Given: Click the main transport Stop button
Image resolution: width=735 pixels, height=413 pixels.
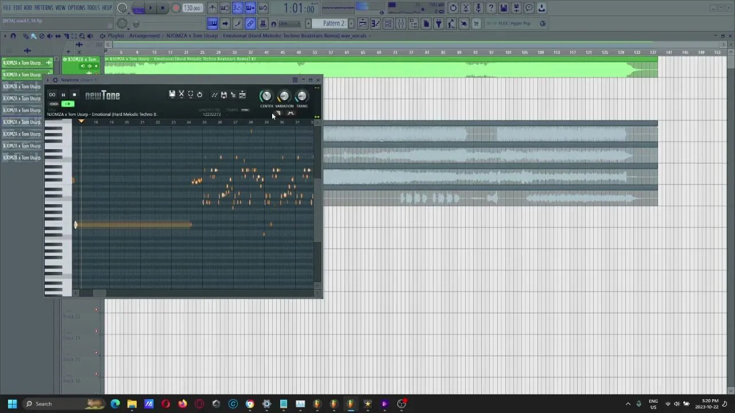Looking at the screenshot, I should [163, 8].
